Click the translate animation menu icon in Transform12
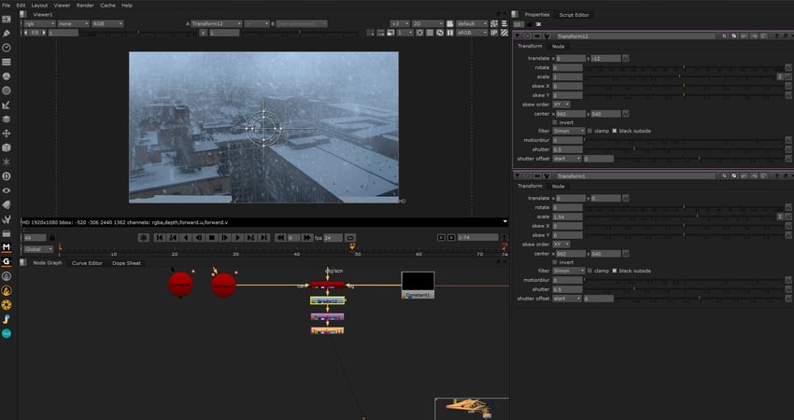This screenshot has height=420, width=794. coord(626,58)
